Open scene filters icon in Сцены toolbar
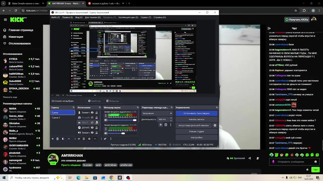323x181 pixels. [x=63, y=139]
